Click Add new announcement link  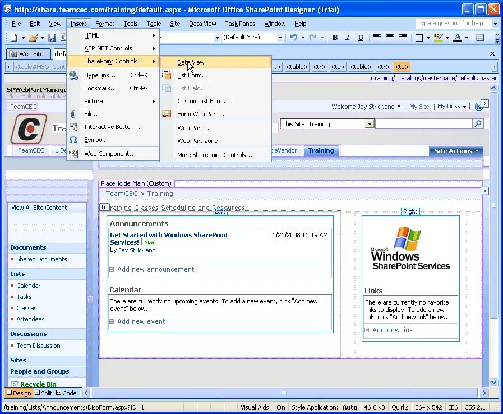point(155,269)
